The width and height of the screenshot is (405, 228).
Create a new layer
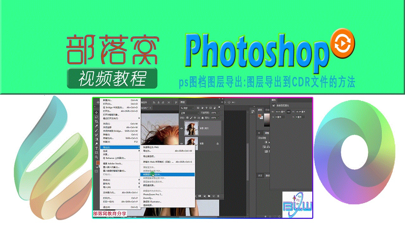coord(214,196)
